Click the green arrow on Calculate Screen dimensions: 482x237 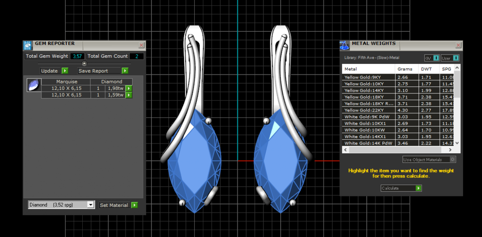click(x=419, y=188)
